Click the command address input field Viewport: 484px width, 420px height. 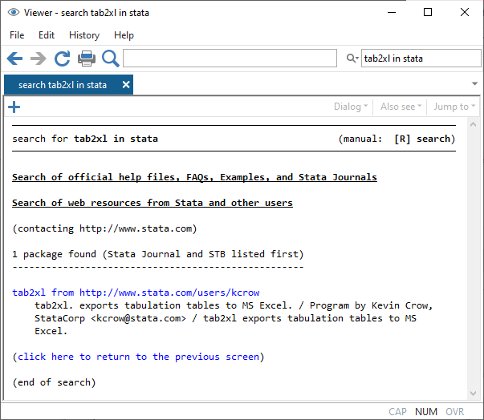coord(230,58)
